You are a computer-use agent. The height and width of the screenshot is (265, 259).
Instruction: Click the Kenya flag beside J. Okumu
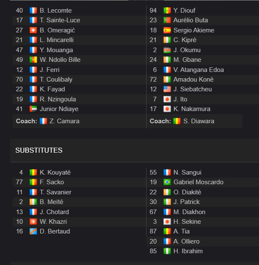pyautogui.click(x=167, y=50)
